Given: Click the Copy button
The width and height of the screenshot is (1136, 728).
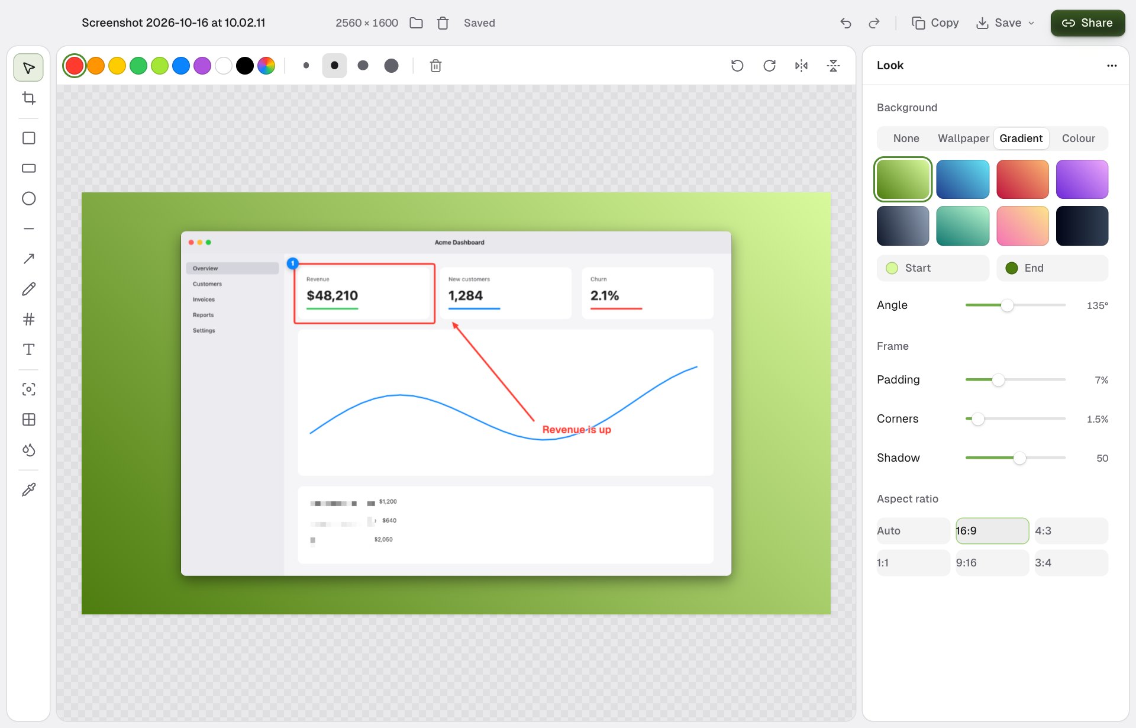Looking at the screenshot, I should 935,23.
